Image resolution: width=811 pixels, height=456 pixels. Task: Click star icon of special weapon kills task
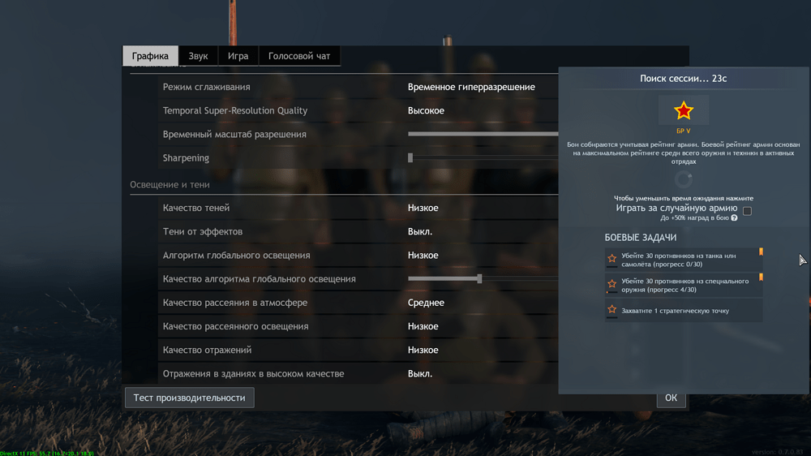pos(612,285)
